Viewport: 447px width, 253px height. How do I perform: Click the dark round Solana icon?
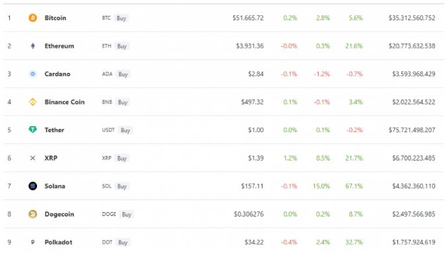(33, 186)
